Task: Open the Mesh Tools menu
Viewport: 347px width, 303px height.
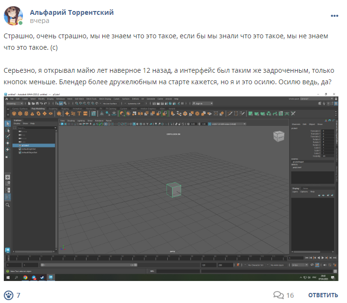Action: (91, 99)
